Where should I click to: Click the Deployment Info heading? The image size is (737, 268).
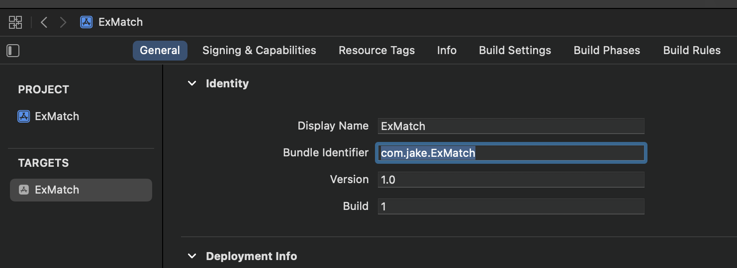[x=252, y=256]
